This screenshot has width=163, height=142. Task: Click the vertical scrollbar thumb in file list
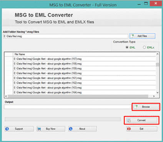pyautogui.click(x=158, y=65)
